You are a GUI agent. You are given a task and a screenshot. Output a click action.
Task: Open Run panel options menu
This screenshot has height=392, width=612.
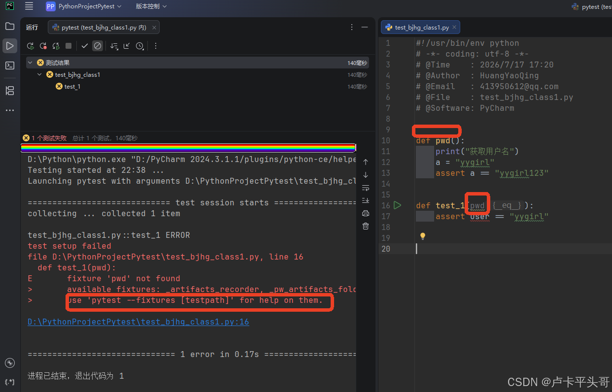tap(352, 28)
